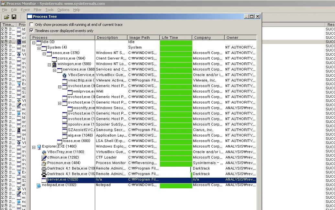335x210 pixels.
Task: Click the Save toolbar icon
Action: [x=14, y=17]
